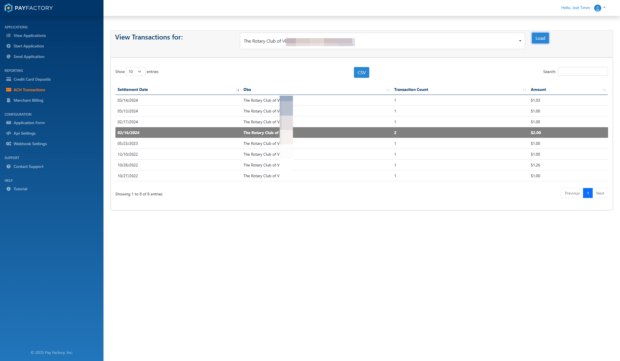Click the Credit Card Deposits card icon
Screen dimensions: 620x361
tap(9, 79)
